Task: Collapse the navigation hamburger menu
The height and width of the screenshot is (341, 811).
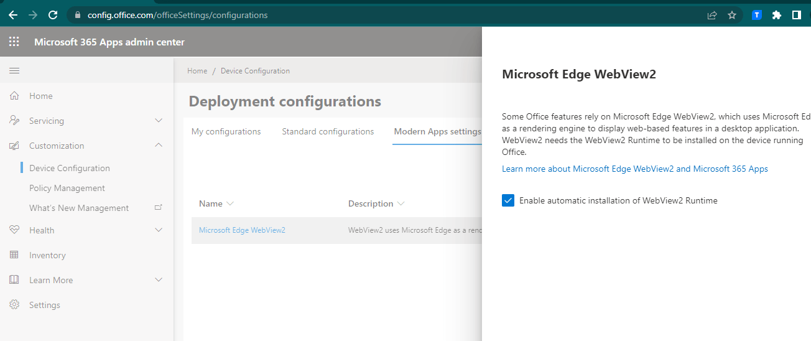Action: coord(14,71)
